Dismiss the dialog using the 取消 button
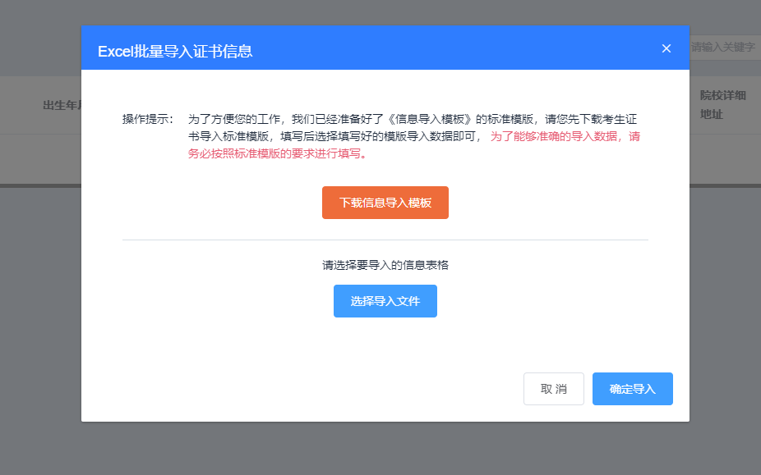The width and height of the screenshot is (761, 475). coord(553,388)
